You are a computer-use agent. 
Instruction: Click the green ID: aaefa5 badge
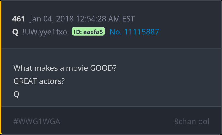88,31
